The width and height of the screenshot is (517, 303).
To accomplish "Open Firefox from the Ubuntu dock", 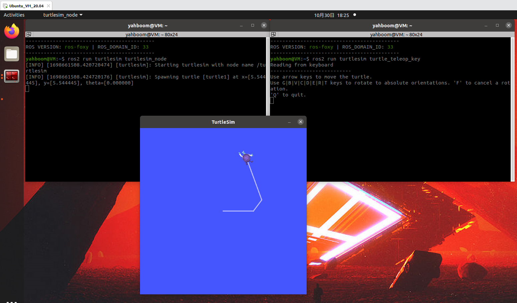I will [11, 31].
